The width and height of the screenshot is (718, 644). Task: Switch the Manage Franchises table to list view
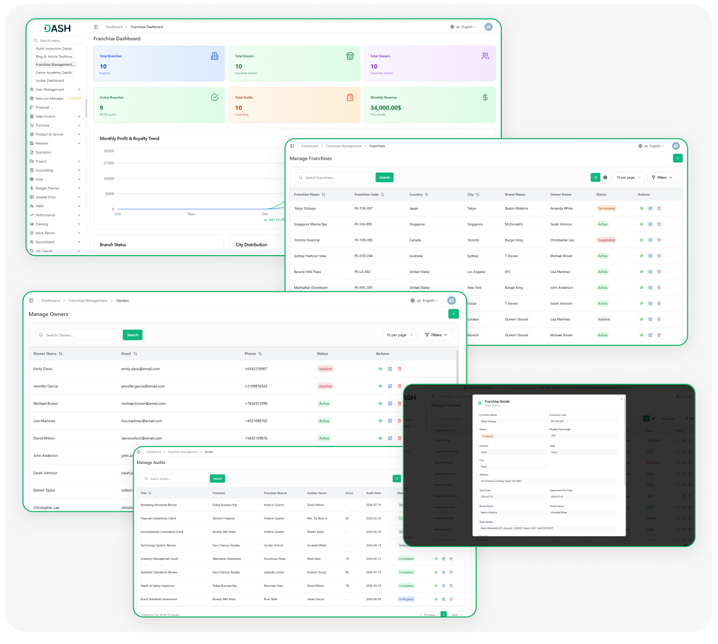(x=595, y=177)
